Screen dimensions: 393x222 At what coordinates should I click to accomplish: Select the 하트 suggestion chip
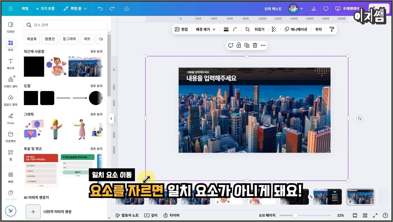click(x=87, y=39)
